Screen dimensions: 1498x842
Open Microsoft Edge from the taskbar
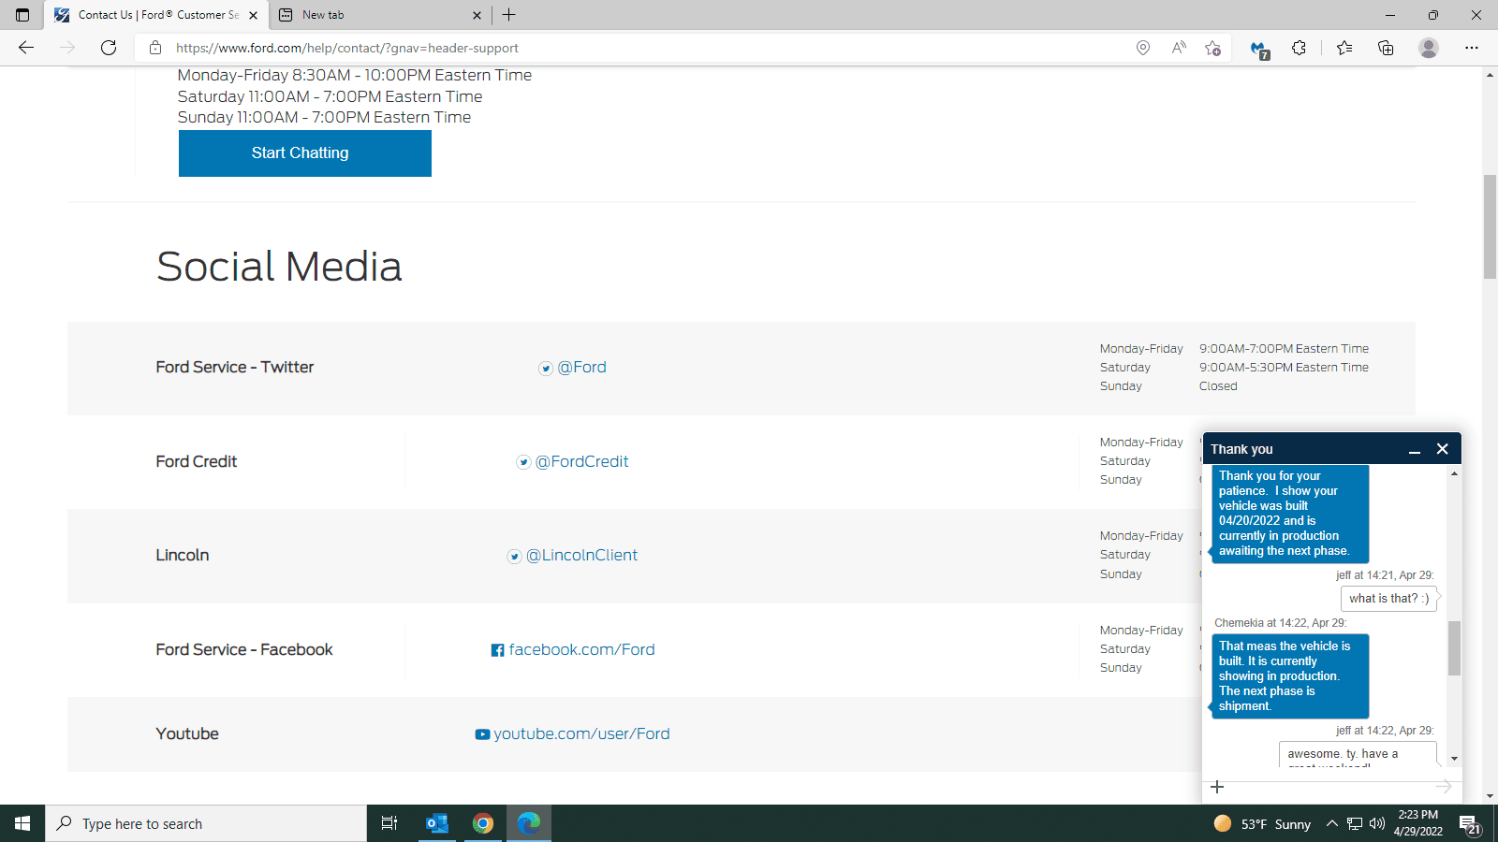click(529, 823)
